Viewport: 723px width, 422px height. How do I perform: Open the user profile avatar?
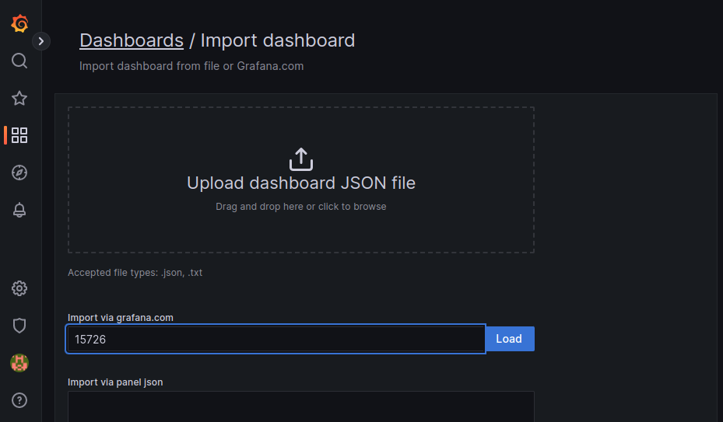tap(19, 363)
